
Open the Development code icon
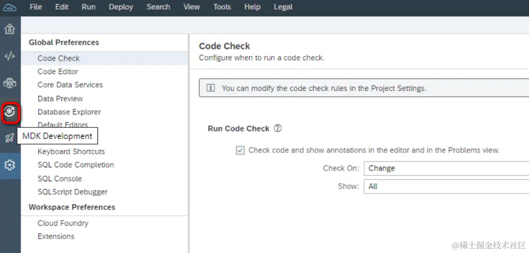(x=10, y=57)
